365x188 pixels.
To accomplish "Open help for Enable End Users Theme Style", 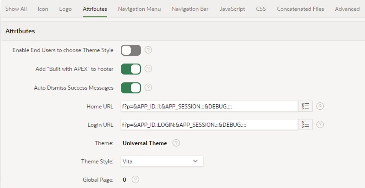I will (148, 50).
